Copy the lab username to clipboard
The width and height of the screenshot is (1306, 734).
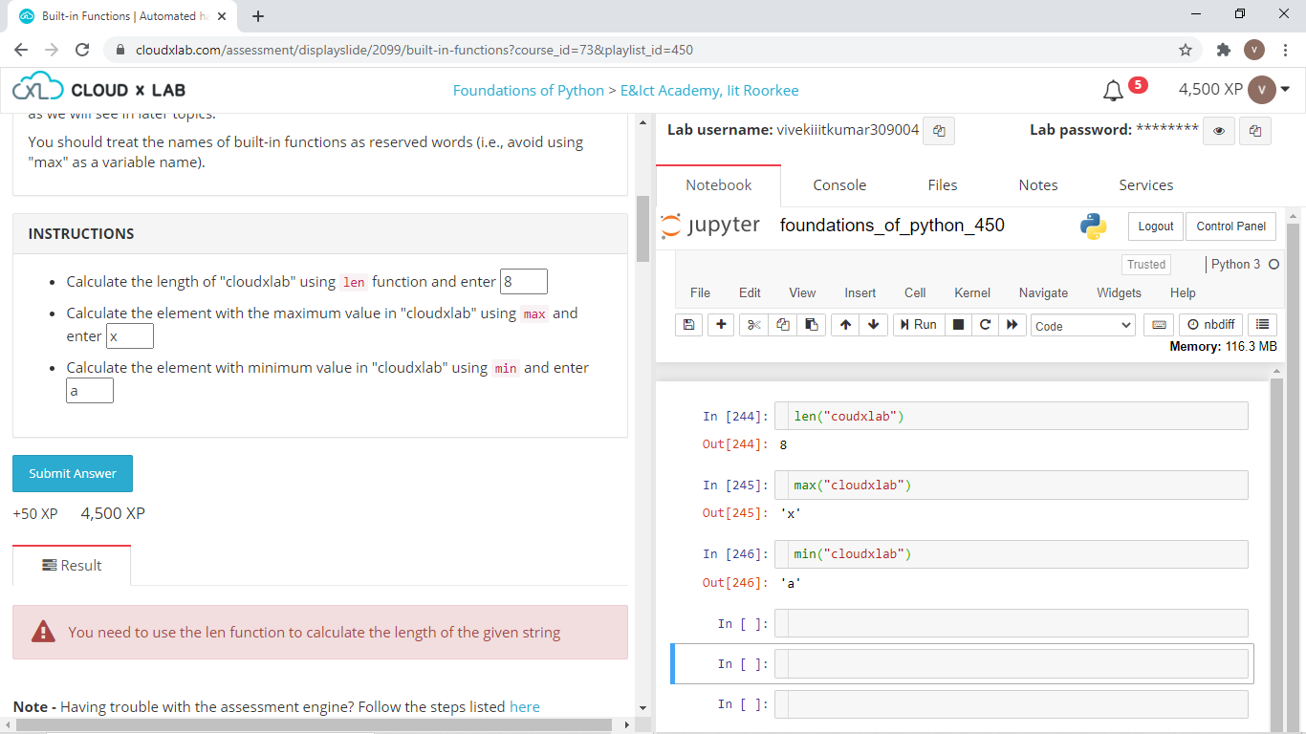coord(939,131)
